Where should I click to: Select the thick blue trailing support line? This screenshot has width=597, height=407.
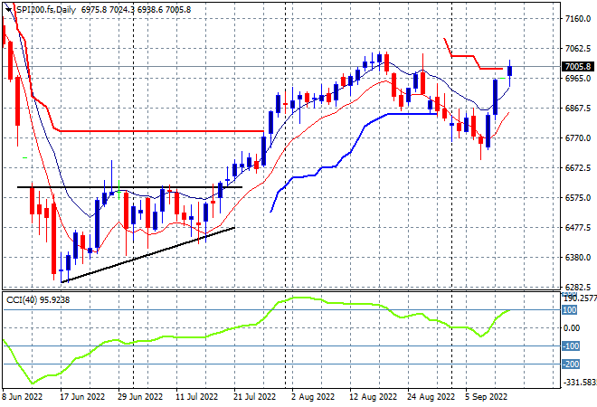click(x=354, y=163)
